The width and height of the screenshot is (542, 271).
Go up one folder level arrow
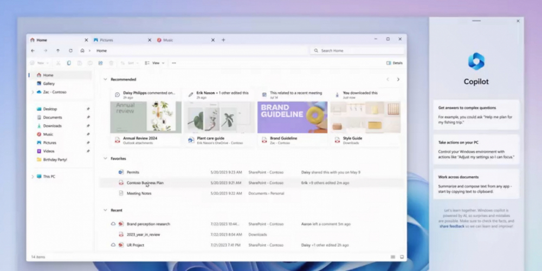pyautogui.click(x=58, y=50)
